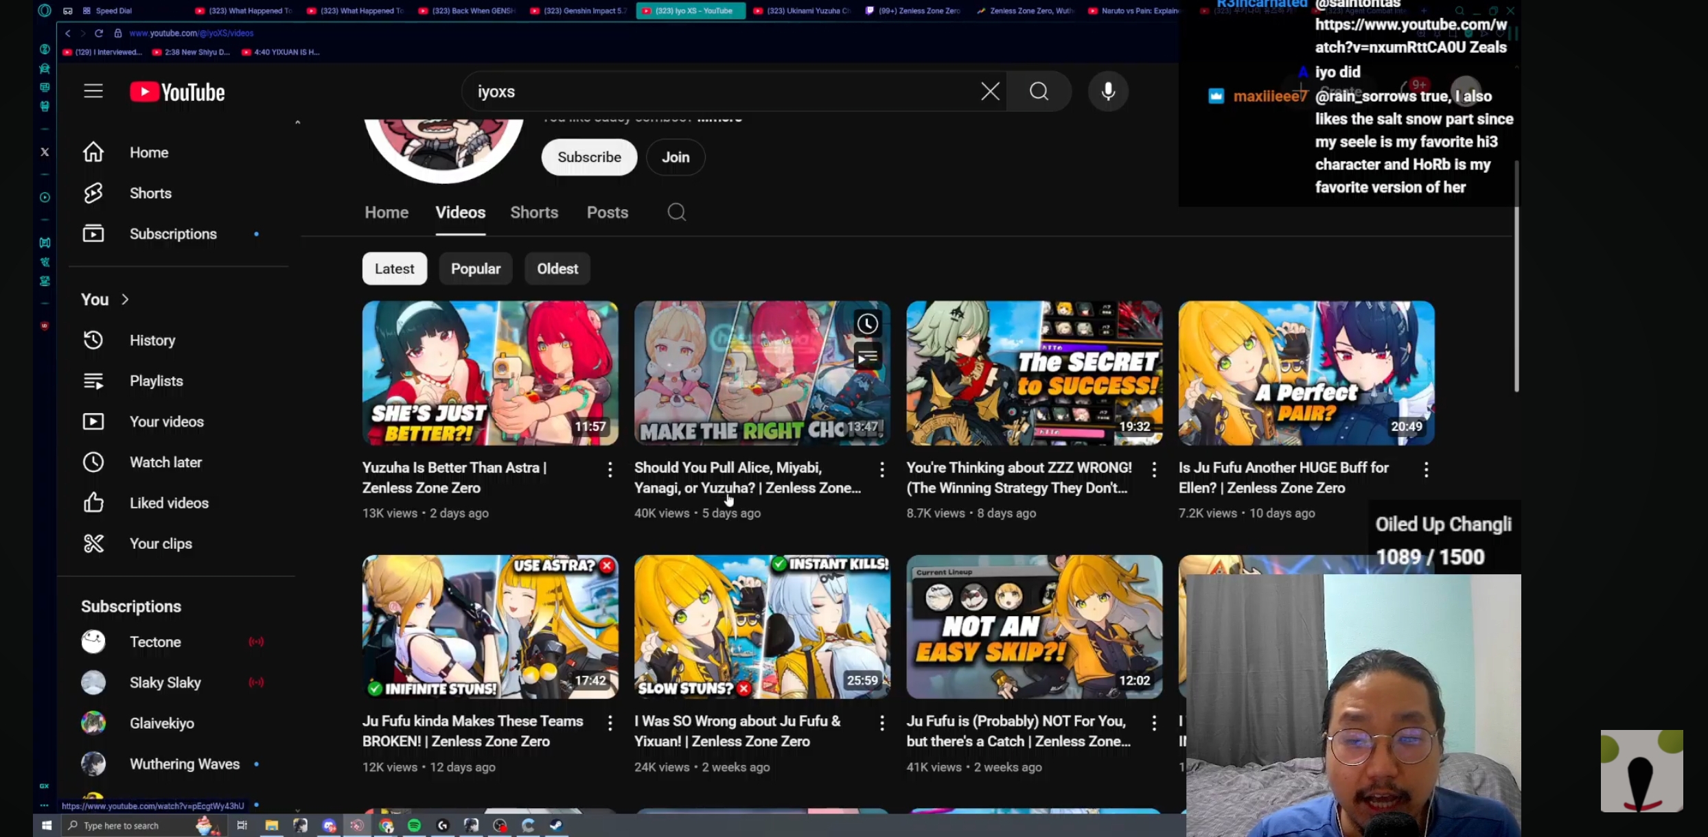Switch to Iyo XS - YouTube browser tab
Image resolution: width=1708 pixels, height=837 pixels.
[690, 10]
